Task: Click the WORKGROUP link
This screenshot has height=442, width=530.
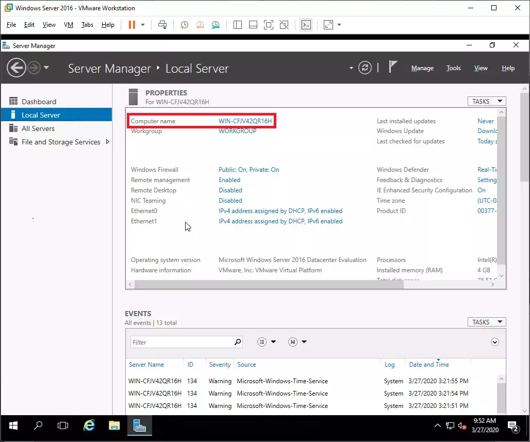Action: coord(237,131)
